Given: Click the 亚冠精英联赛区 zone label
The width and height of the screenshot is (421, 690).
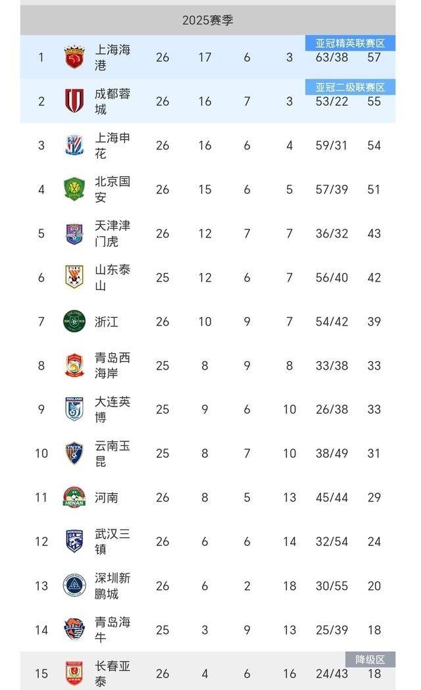Looking at the screenshot, I should (x=350, y=43).
